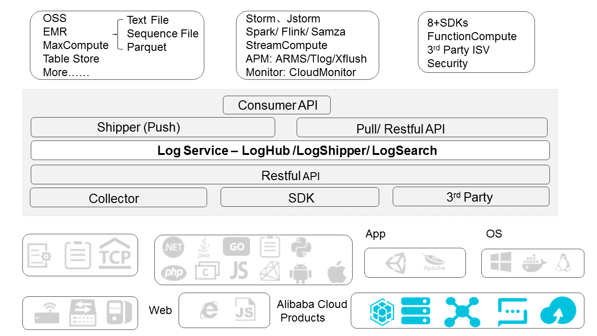Image resolution: width=597 pixels, height=336 pixels.
Task: Click the blue cloud upload icon
Action: 558,311
